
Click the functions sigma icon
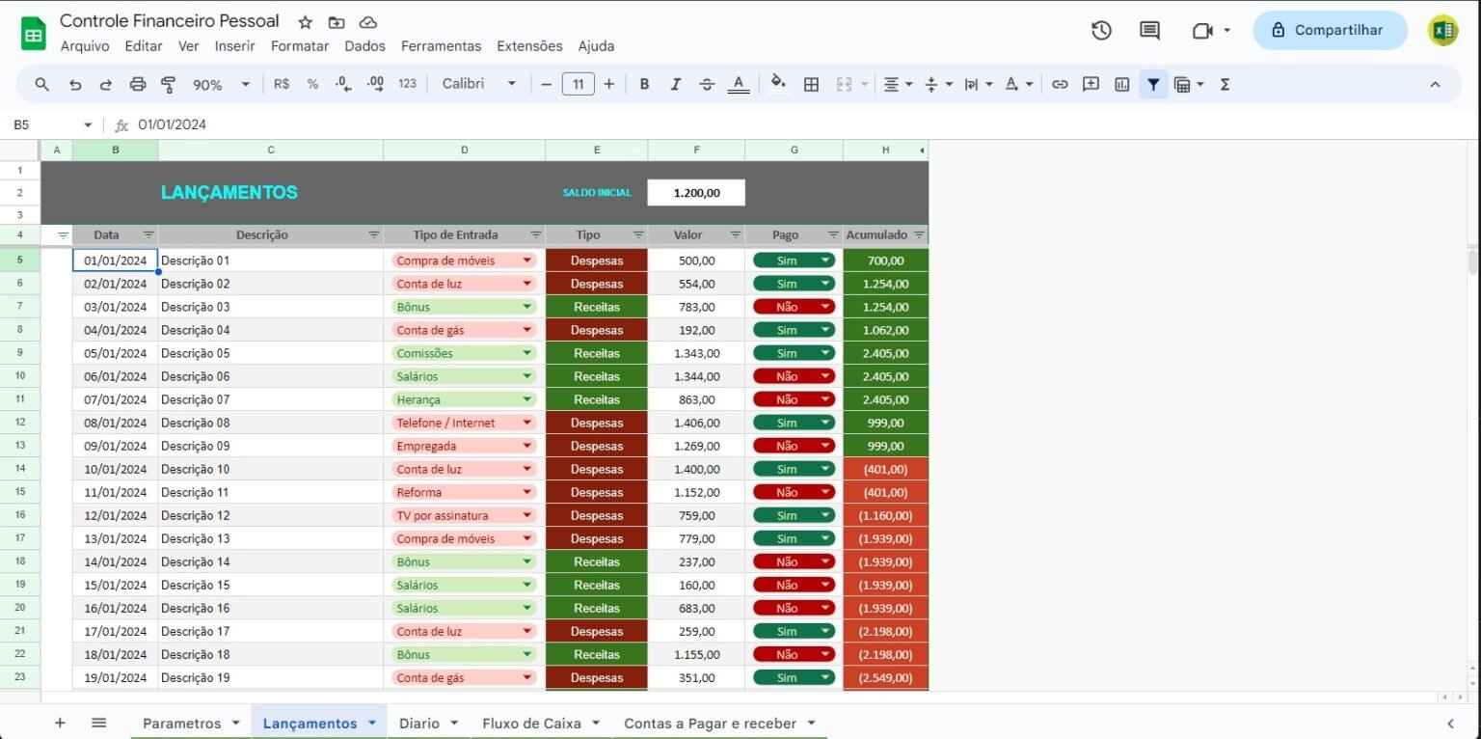coord(1225,85)
